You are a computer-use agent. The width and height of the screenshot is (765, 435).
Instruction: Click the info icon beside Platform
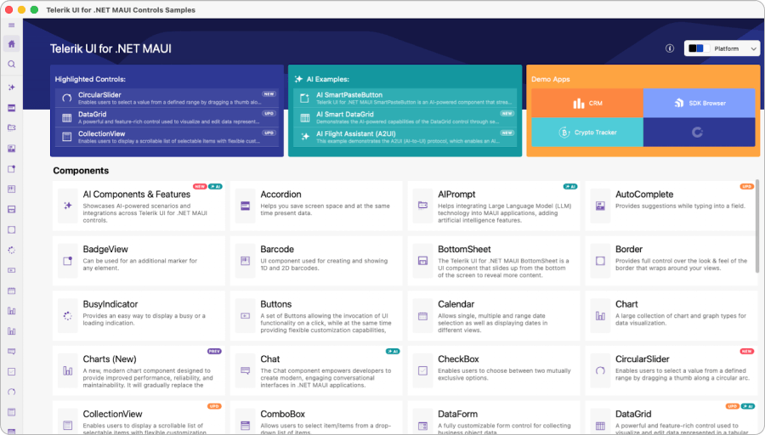pyautogui.click(x=670, y=48)
